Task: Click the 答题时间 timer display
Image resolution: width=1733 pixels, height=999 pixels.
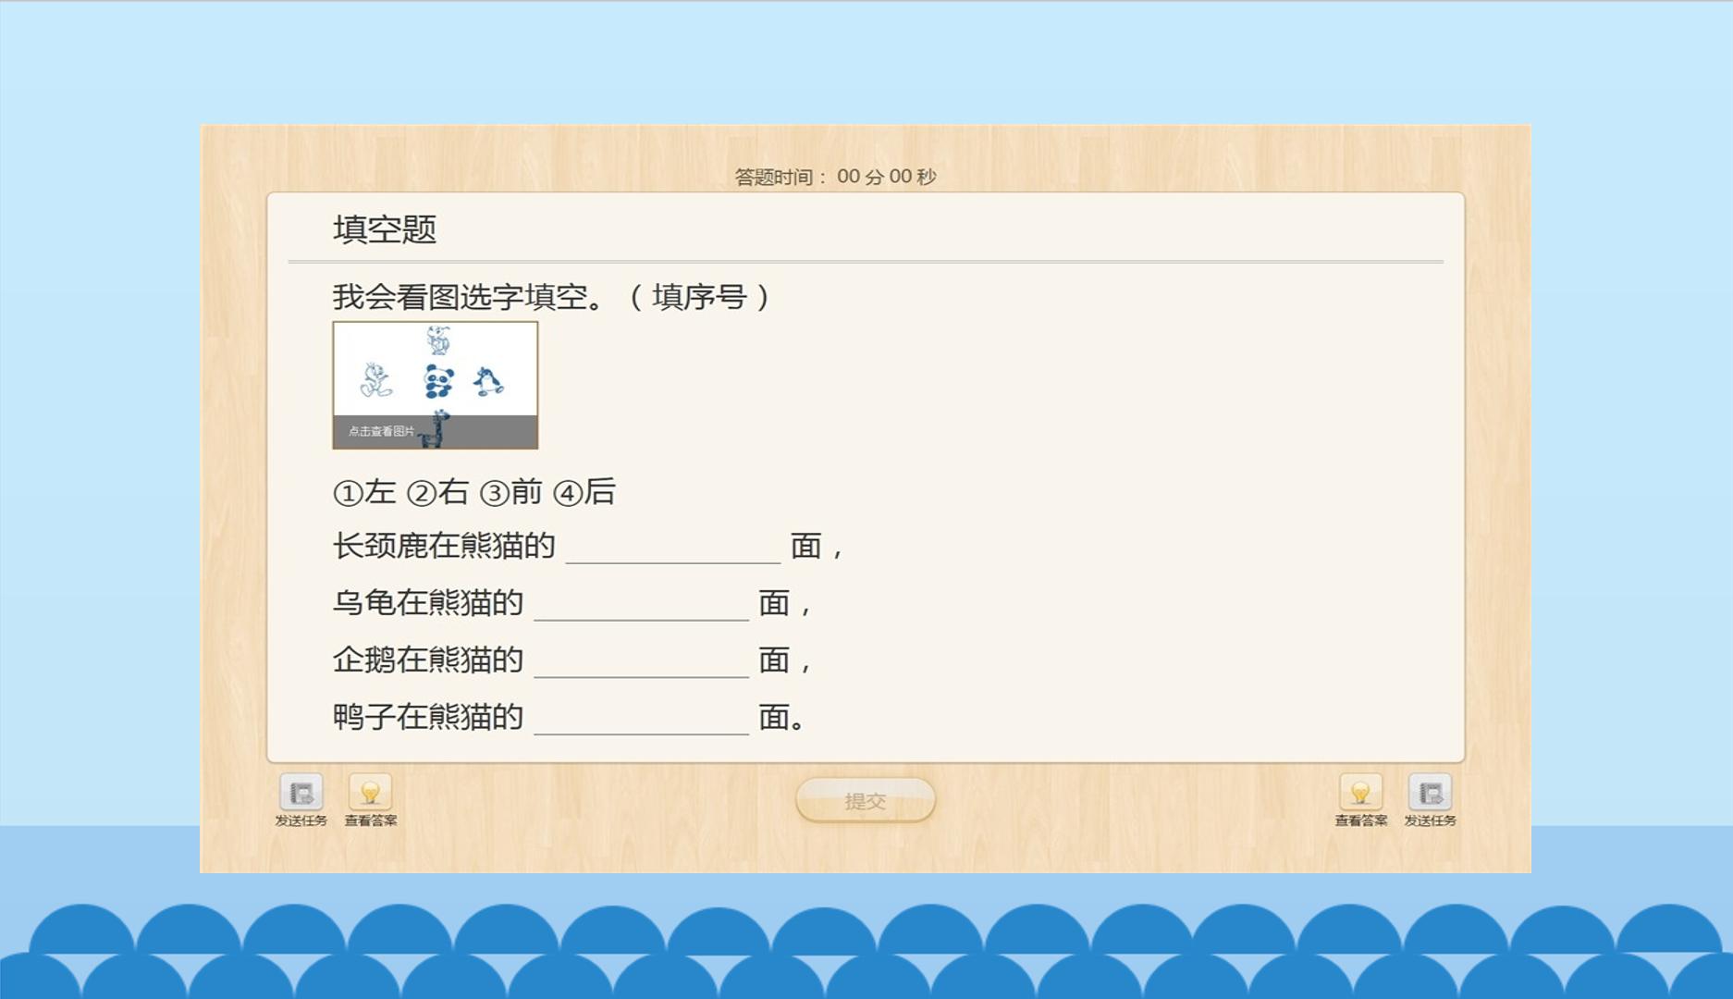Action: click(836, 177)
